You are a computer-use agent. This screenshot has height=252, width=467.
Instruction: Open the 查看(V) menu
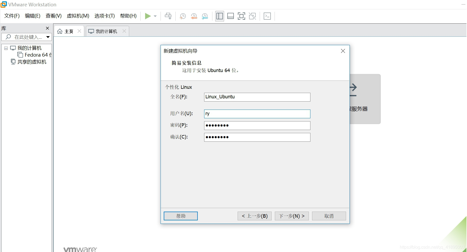point(53,16)
